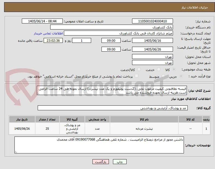215x169 pixels.
Task: Click the product code cell showing --
Action: click(x=190, y=129)
